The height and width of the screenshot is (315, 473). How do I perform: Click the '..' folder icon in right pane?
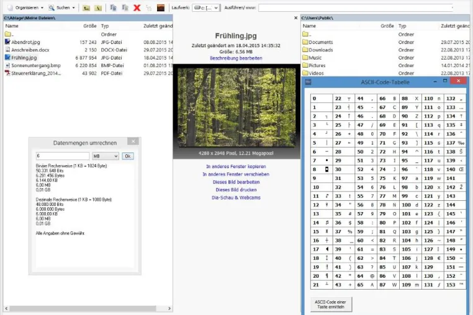tap(305, 34)
